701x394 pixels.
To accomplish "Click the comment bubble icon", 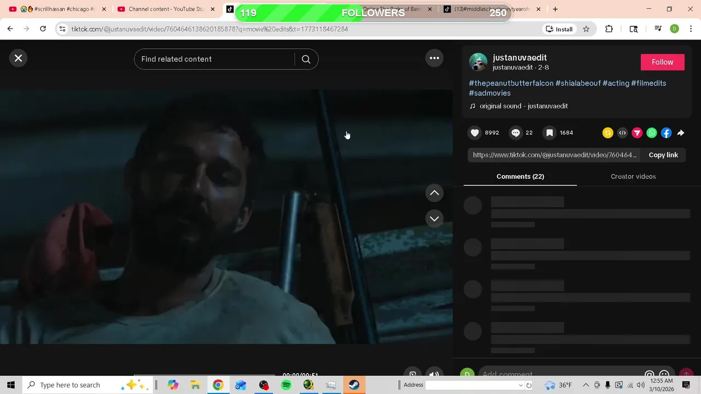I will pyautogui.click(x=515, y=132).
